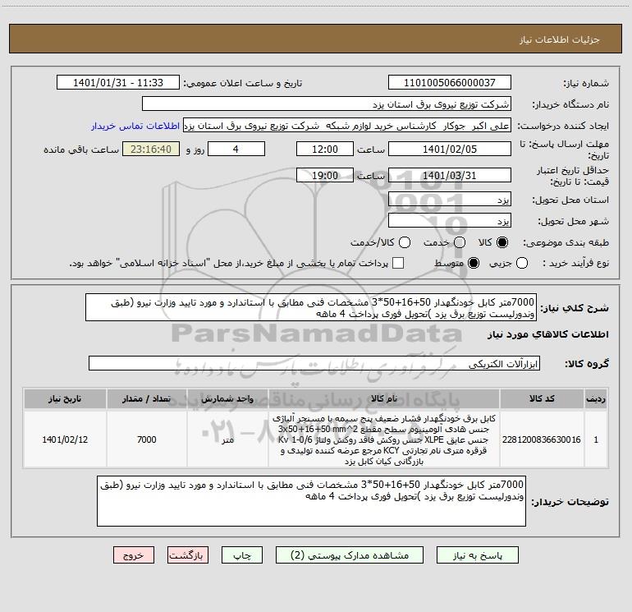
Task: Click the unit cell متر
Action: tap(227, 439)
